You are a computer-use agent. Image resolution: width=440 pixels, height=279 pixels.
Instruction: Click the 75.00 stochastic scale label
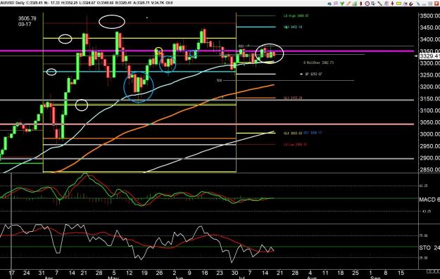point(423,236)
